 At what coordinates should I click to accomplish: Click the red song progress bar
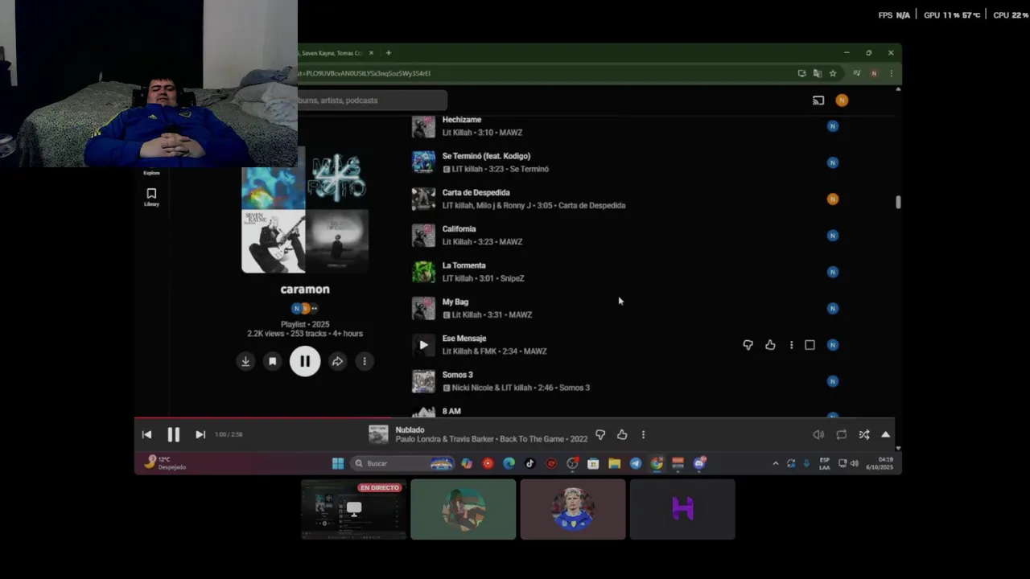pos(262,417)
